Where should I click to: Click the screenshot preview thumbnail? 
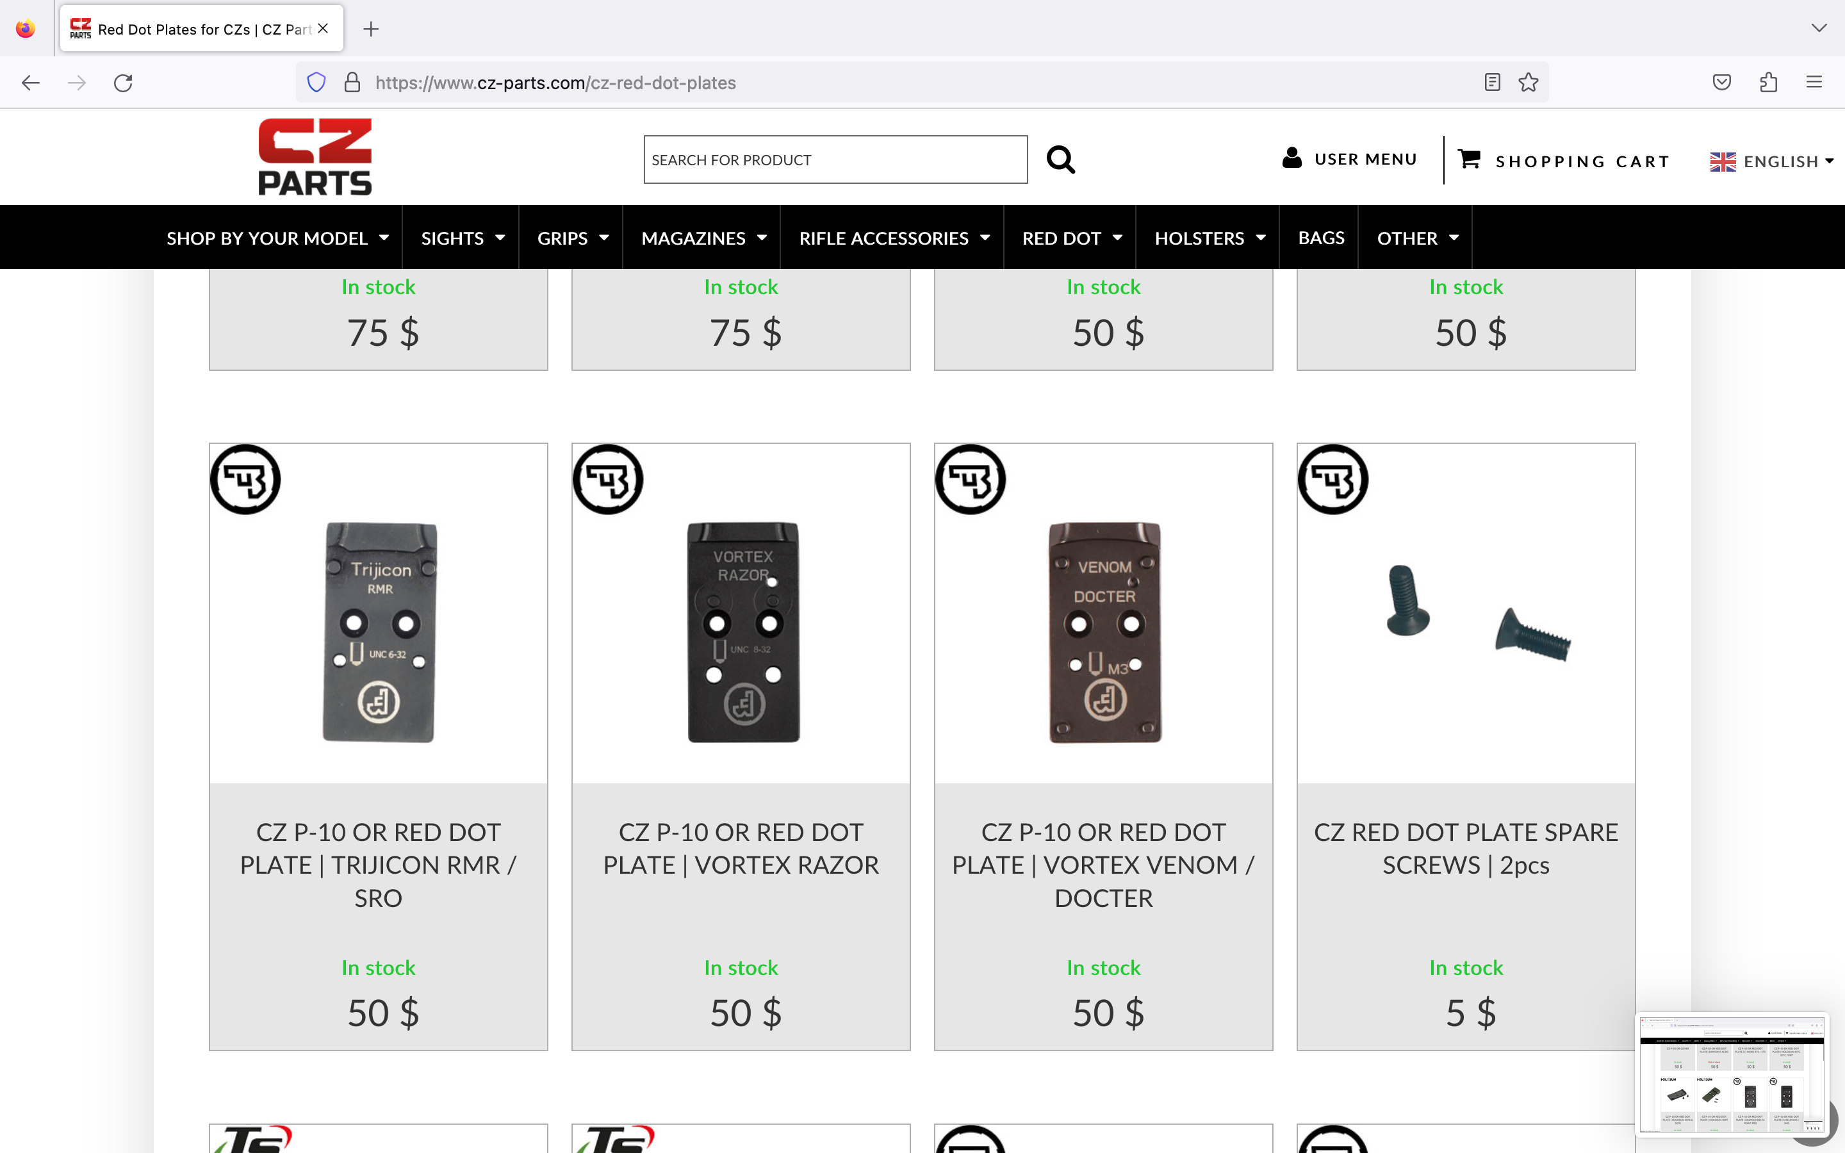coord(1732,1073)
